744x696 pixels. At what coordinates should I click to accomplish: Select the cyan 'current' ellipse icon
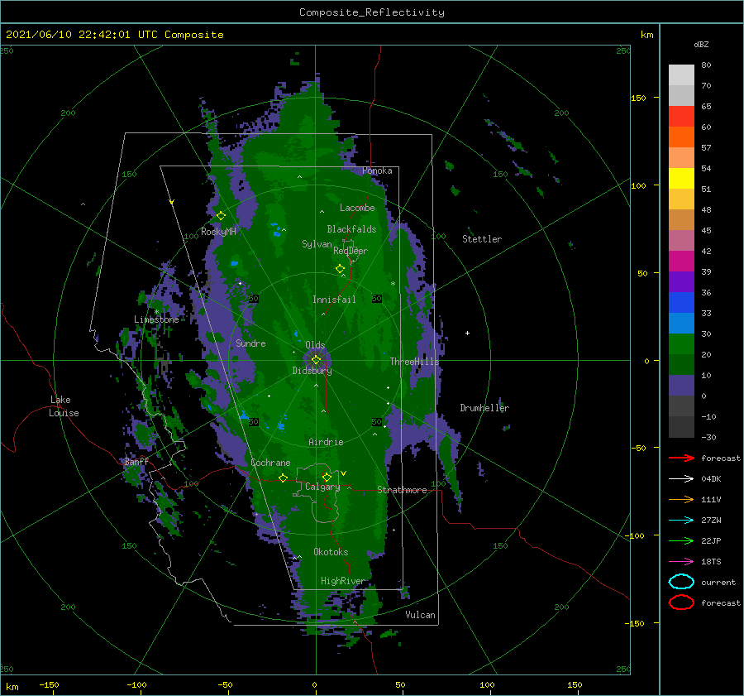pos(681,582)
